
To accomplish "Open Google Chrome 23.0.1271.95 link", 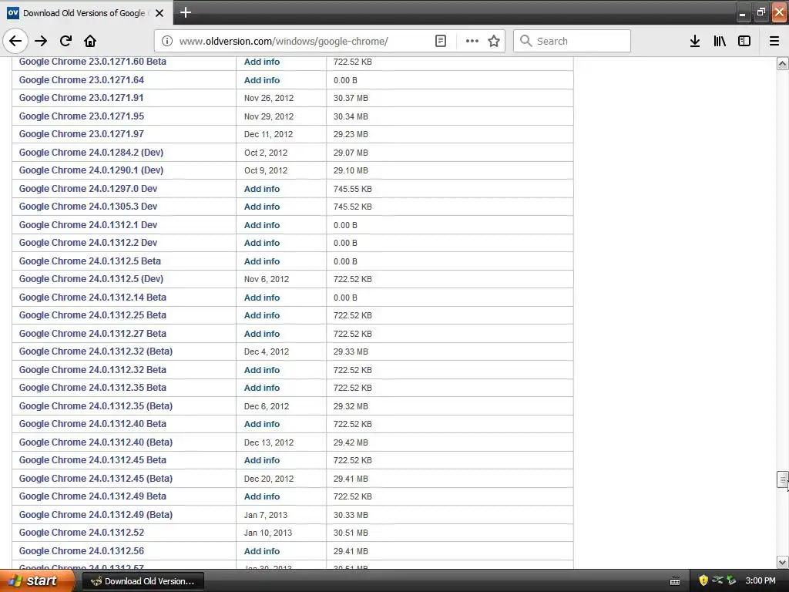I will coord(82,116).
